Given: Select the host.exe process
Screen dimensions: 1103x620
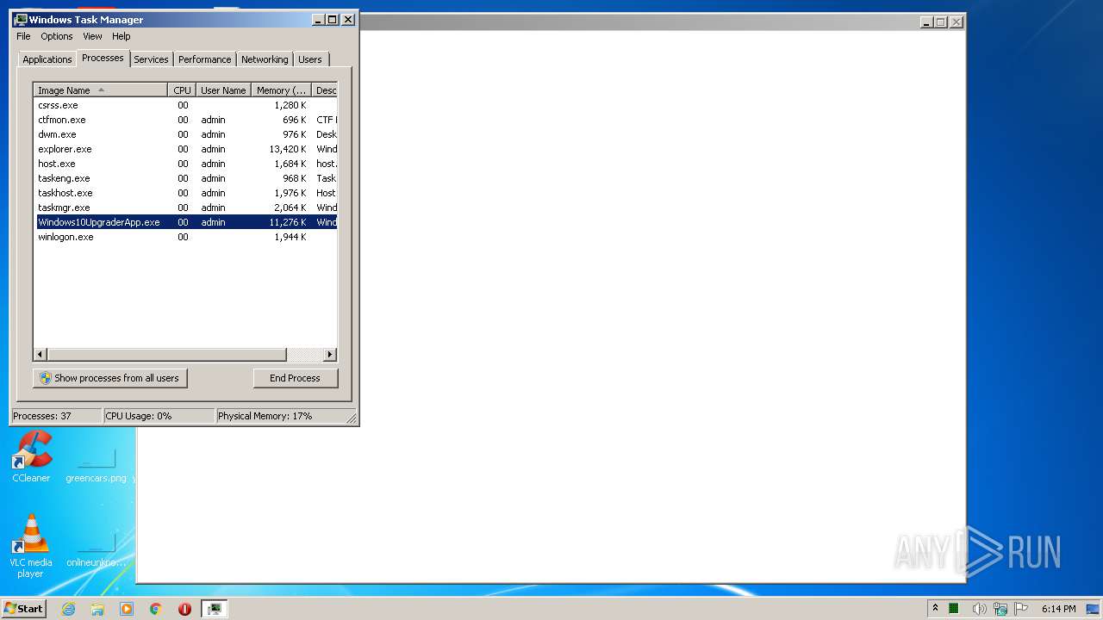Looking at the screenshot, I should pyautogui.click(x=185, y=164).
